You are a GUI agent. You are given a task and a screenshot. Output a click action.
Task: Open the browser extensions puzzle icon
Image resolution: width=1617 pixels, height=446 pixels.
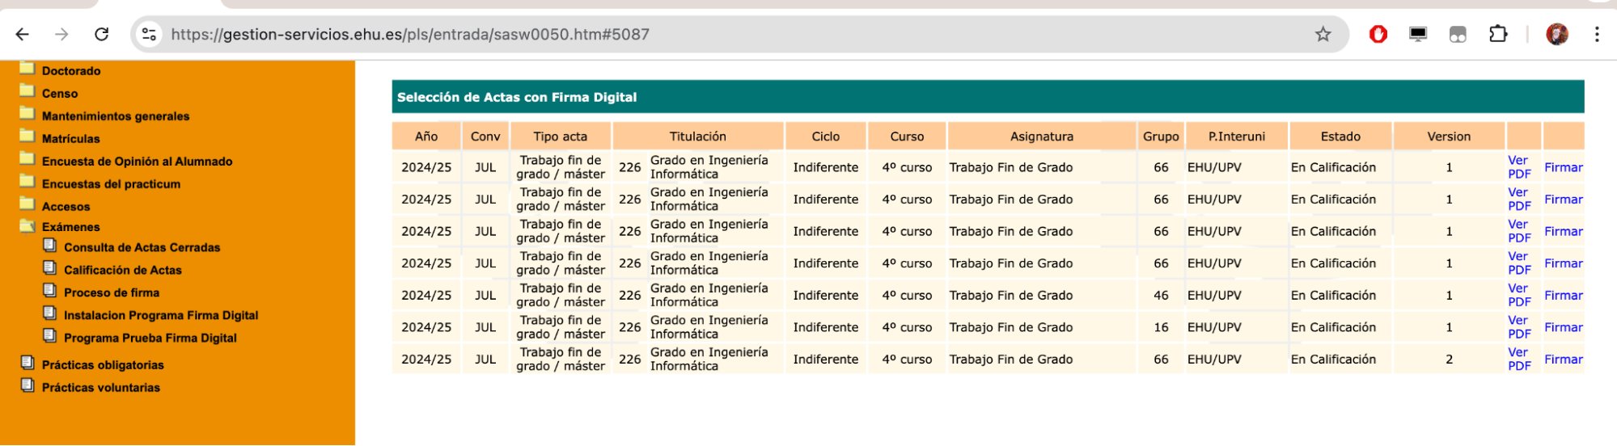1497,34
